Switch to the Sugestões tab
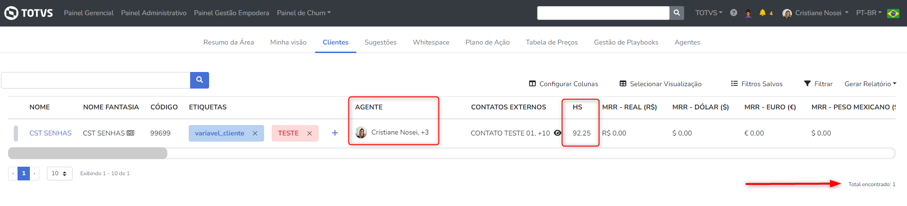 380,42
